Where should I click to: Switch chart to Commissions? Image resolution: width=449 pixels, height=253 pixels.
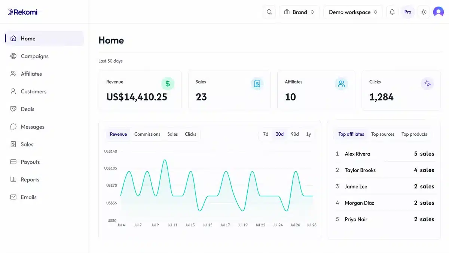(x=147, y=134)
